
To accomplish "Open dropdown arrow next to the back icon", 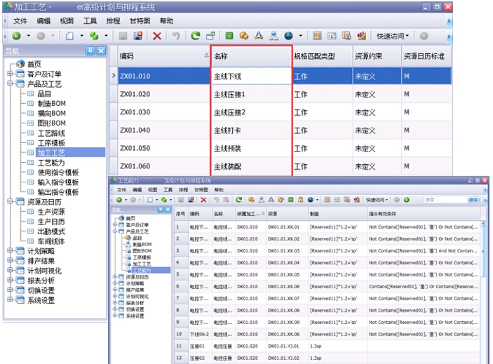I will pyautogui.click(x=29, y=36).
